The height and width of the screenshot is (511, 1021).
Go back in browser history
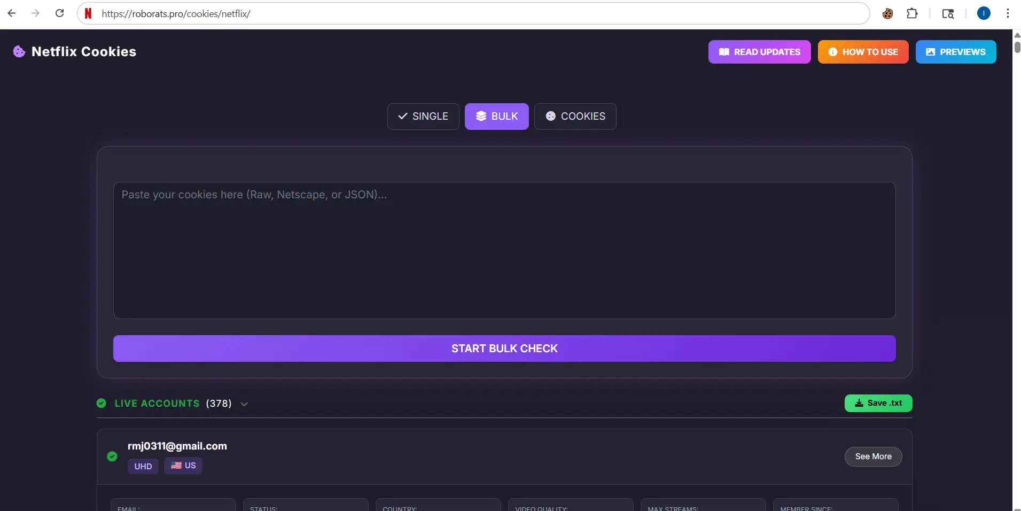click(x=12, y=13)
